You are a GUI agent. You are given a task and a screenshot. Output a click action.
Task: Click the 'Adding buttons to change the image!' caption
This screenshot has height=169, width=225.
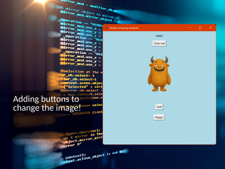pos(47,104)
